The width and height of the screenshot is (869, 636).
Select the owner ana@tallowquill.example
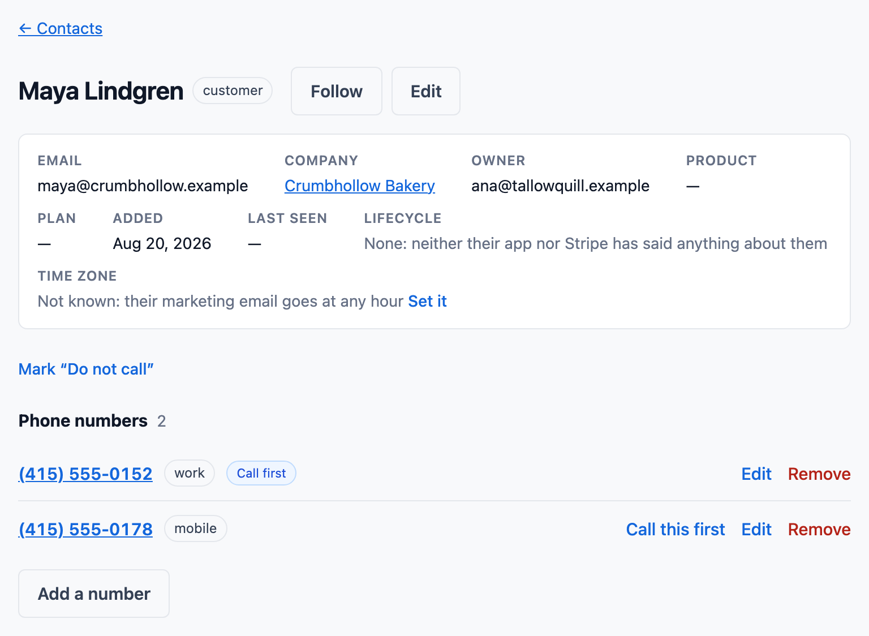click(560, 186)
